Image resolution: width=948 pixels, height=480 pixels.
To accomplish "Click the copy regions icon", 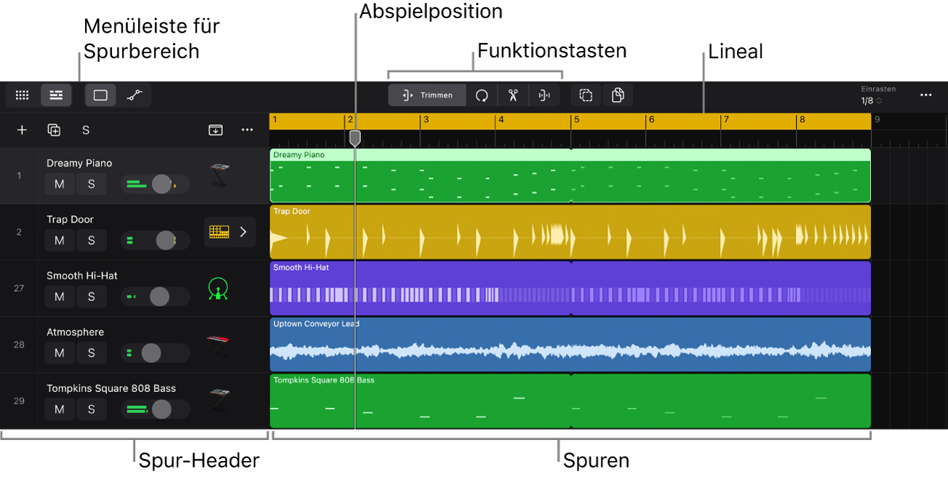I will coord(618,95).
